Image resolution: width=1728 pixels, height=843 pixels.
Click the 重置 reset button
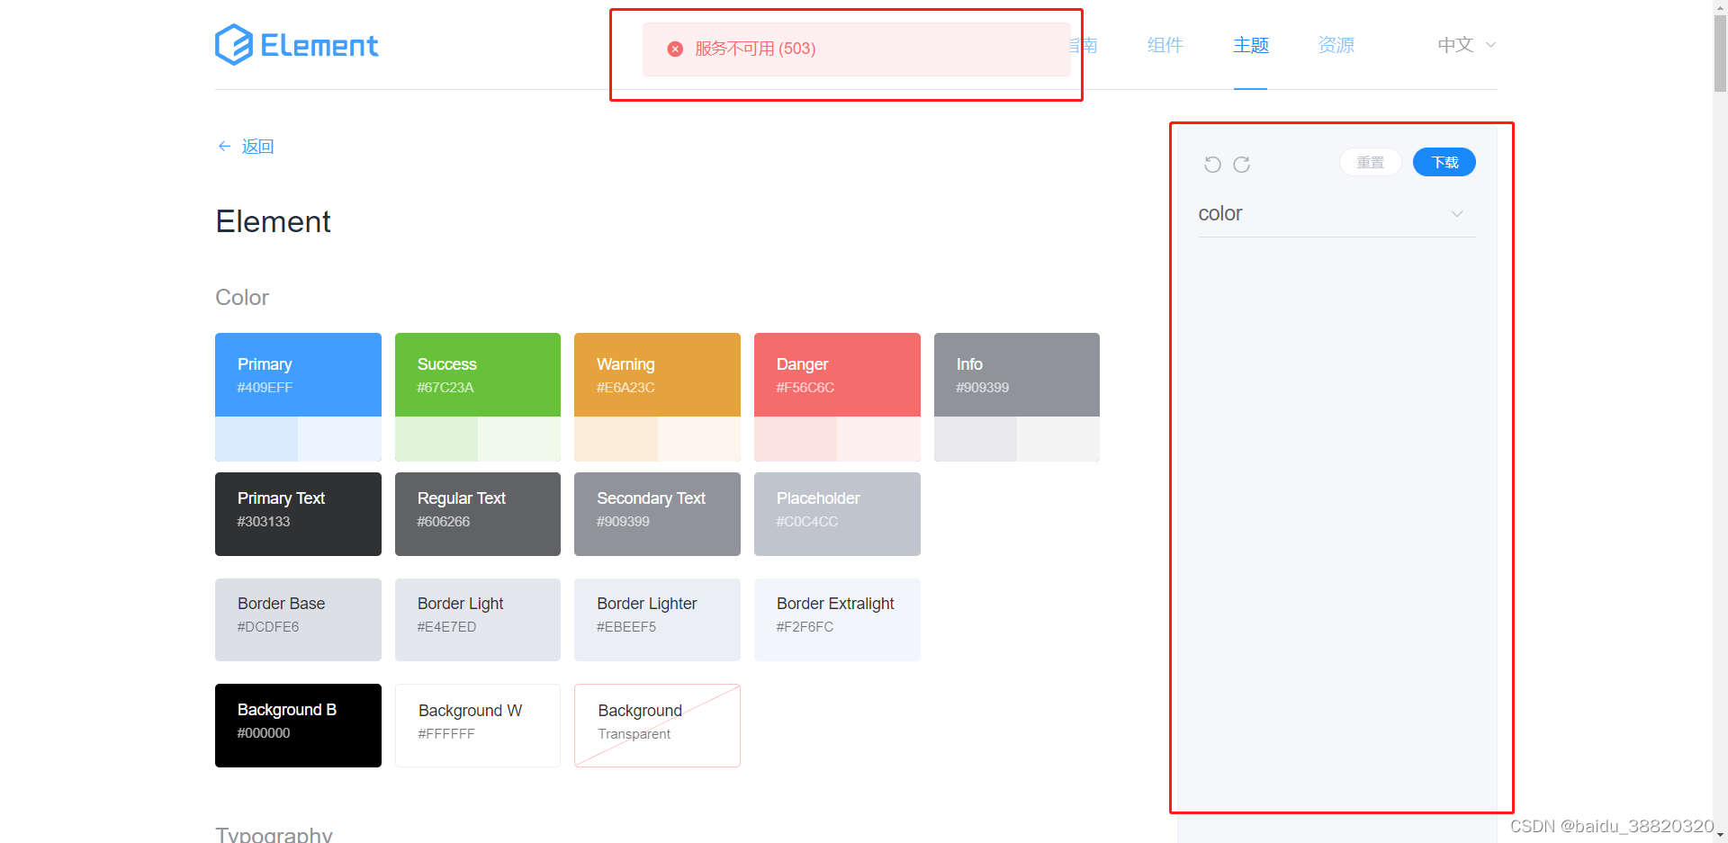1369,162
